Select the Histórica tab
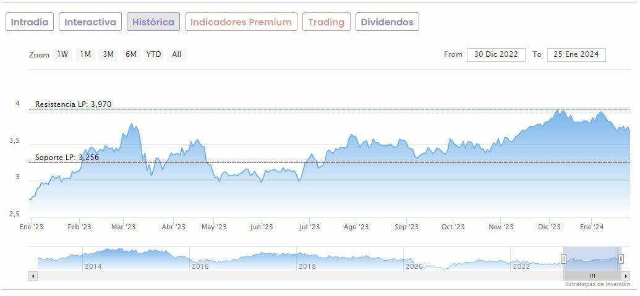Viewport: 640px width, 296px height. pyautogui.click(x=153, y=22)
